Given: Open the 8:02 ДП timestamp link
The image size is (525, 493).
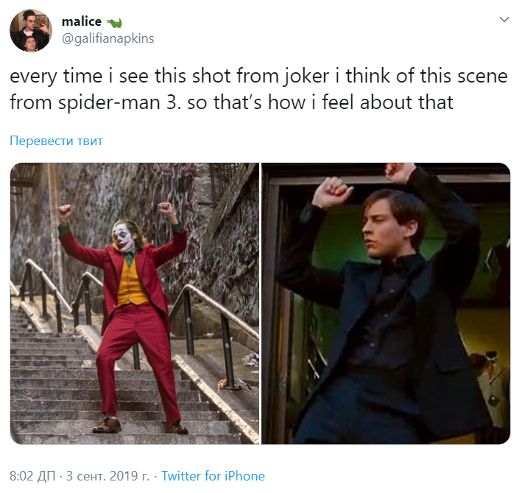Looking at the screenshot, I should [x=32, y=476].
